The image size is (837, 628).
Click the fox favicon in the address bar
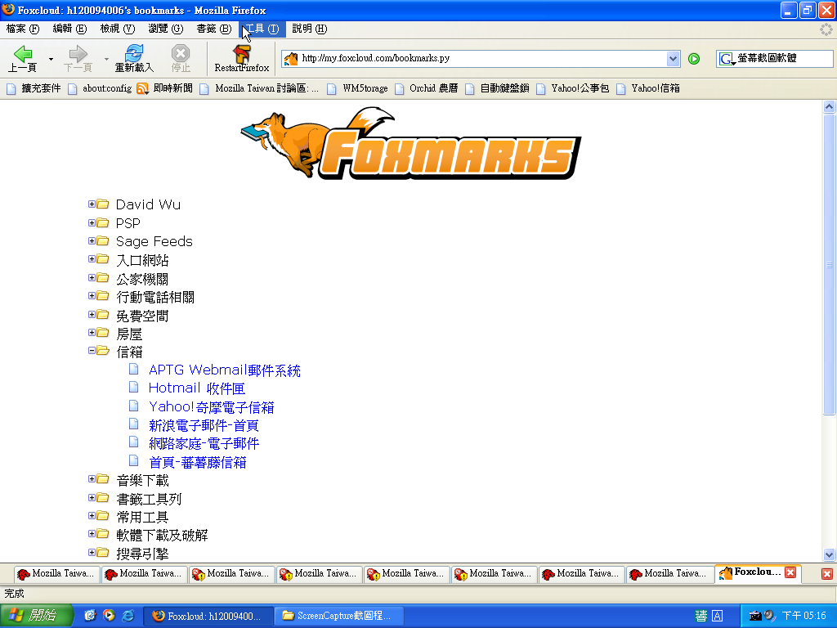pyautogui.click(x=290, y=58)
